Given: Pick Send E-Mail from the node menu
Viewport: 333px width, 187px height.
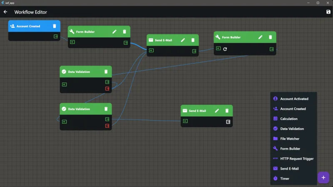Looking at the screenshot, I should point(293,168).
